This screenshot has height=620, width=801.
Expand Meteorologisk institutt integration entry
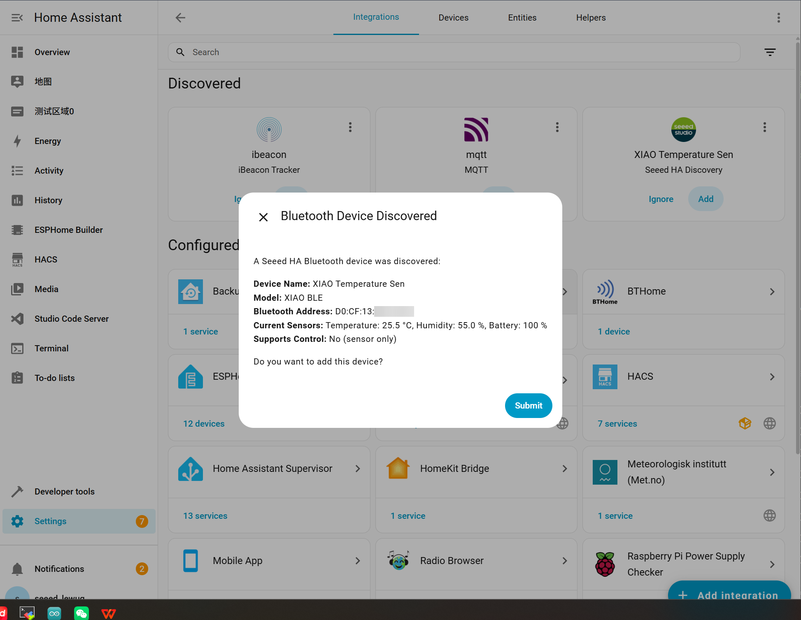coord(772,472)
